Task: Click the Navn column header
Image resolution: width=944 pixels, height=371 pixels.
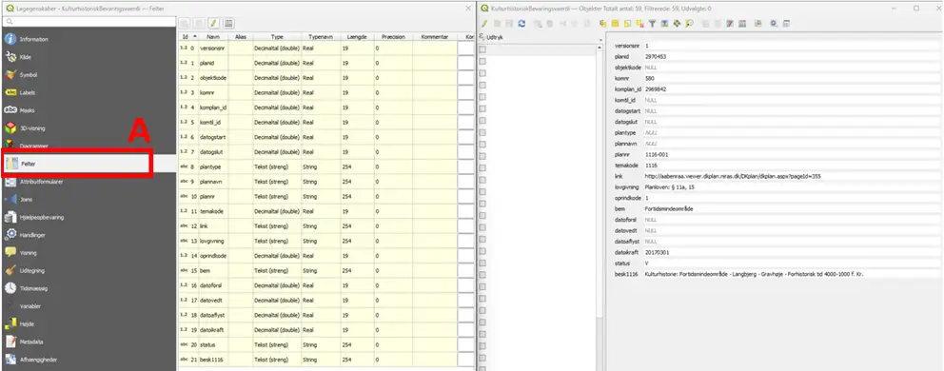Action: click(x=212, y=37)
